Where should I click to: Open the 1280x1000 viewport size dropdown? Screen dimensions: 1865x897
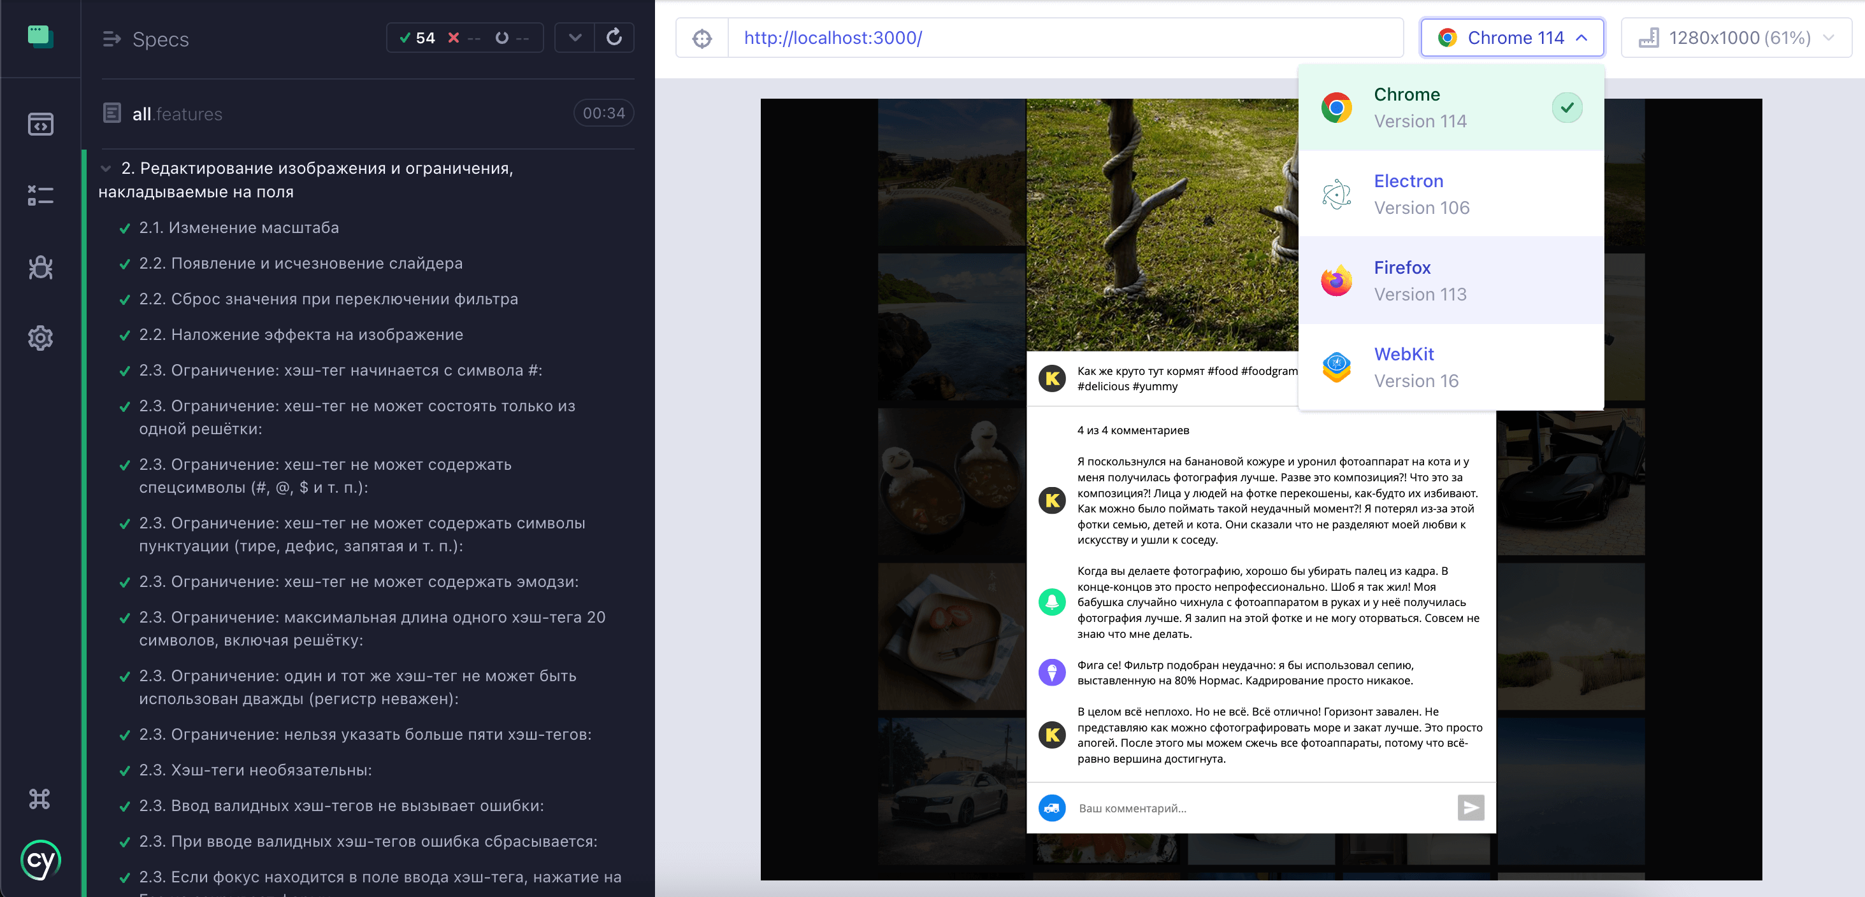(1736, 38)
